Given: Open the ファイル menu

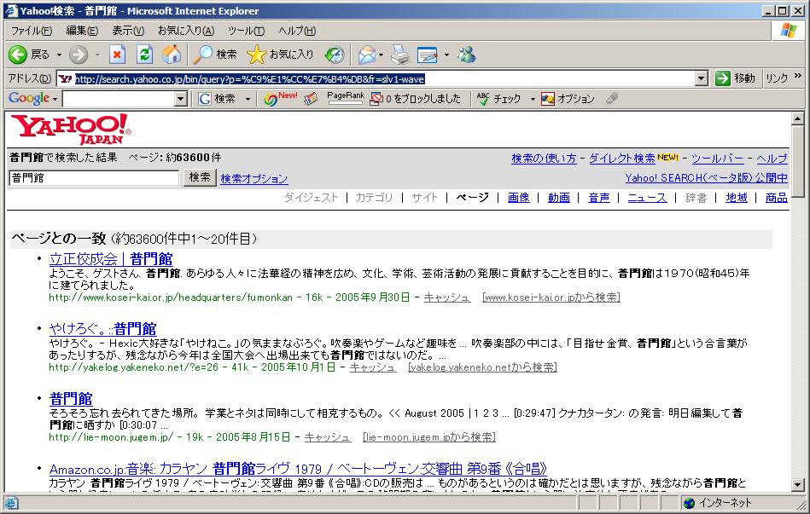Looking at the screenshot, I should pos(31,31).
